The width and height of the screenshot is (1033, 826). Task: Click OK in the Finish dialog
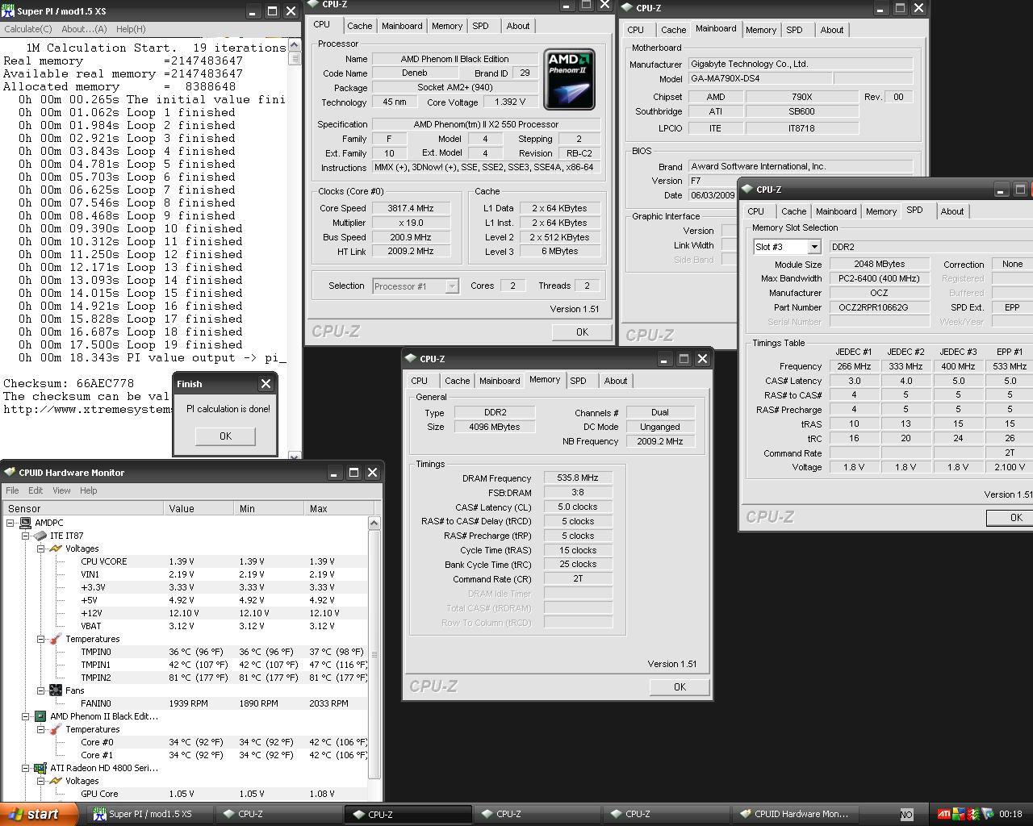[225, 436]
